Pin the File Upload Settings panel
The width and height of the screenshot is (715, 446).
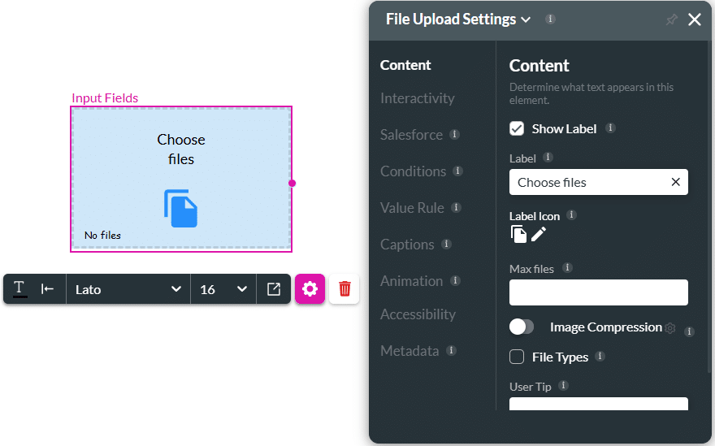pos(671,19)
